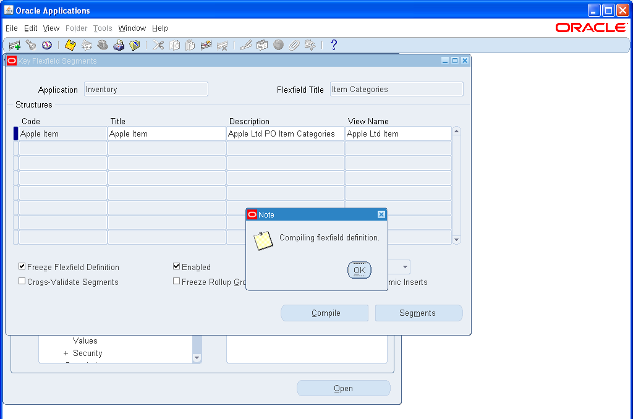Image resolution: width=633 pixels, height=419 pixels.
Task: Uncheck Freeze Flexfield Definition
Action: click(22, 266)
